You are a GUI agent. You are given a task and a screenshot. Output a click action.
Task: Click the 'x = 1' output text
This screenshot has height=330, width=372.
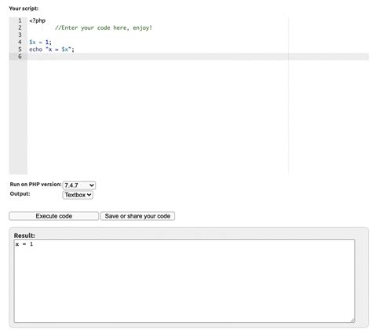[24, 244]
